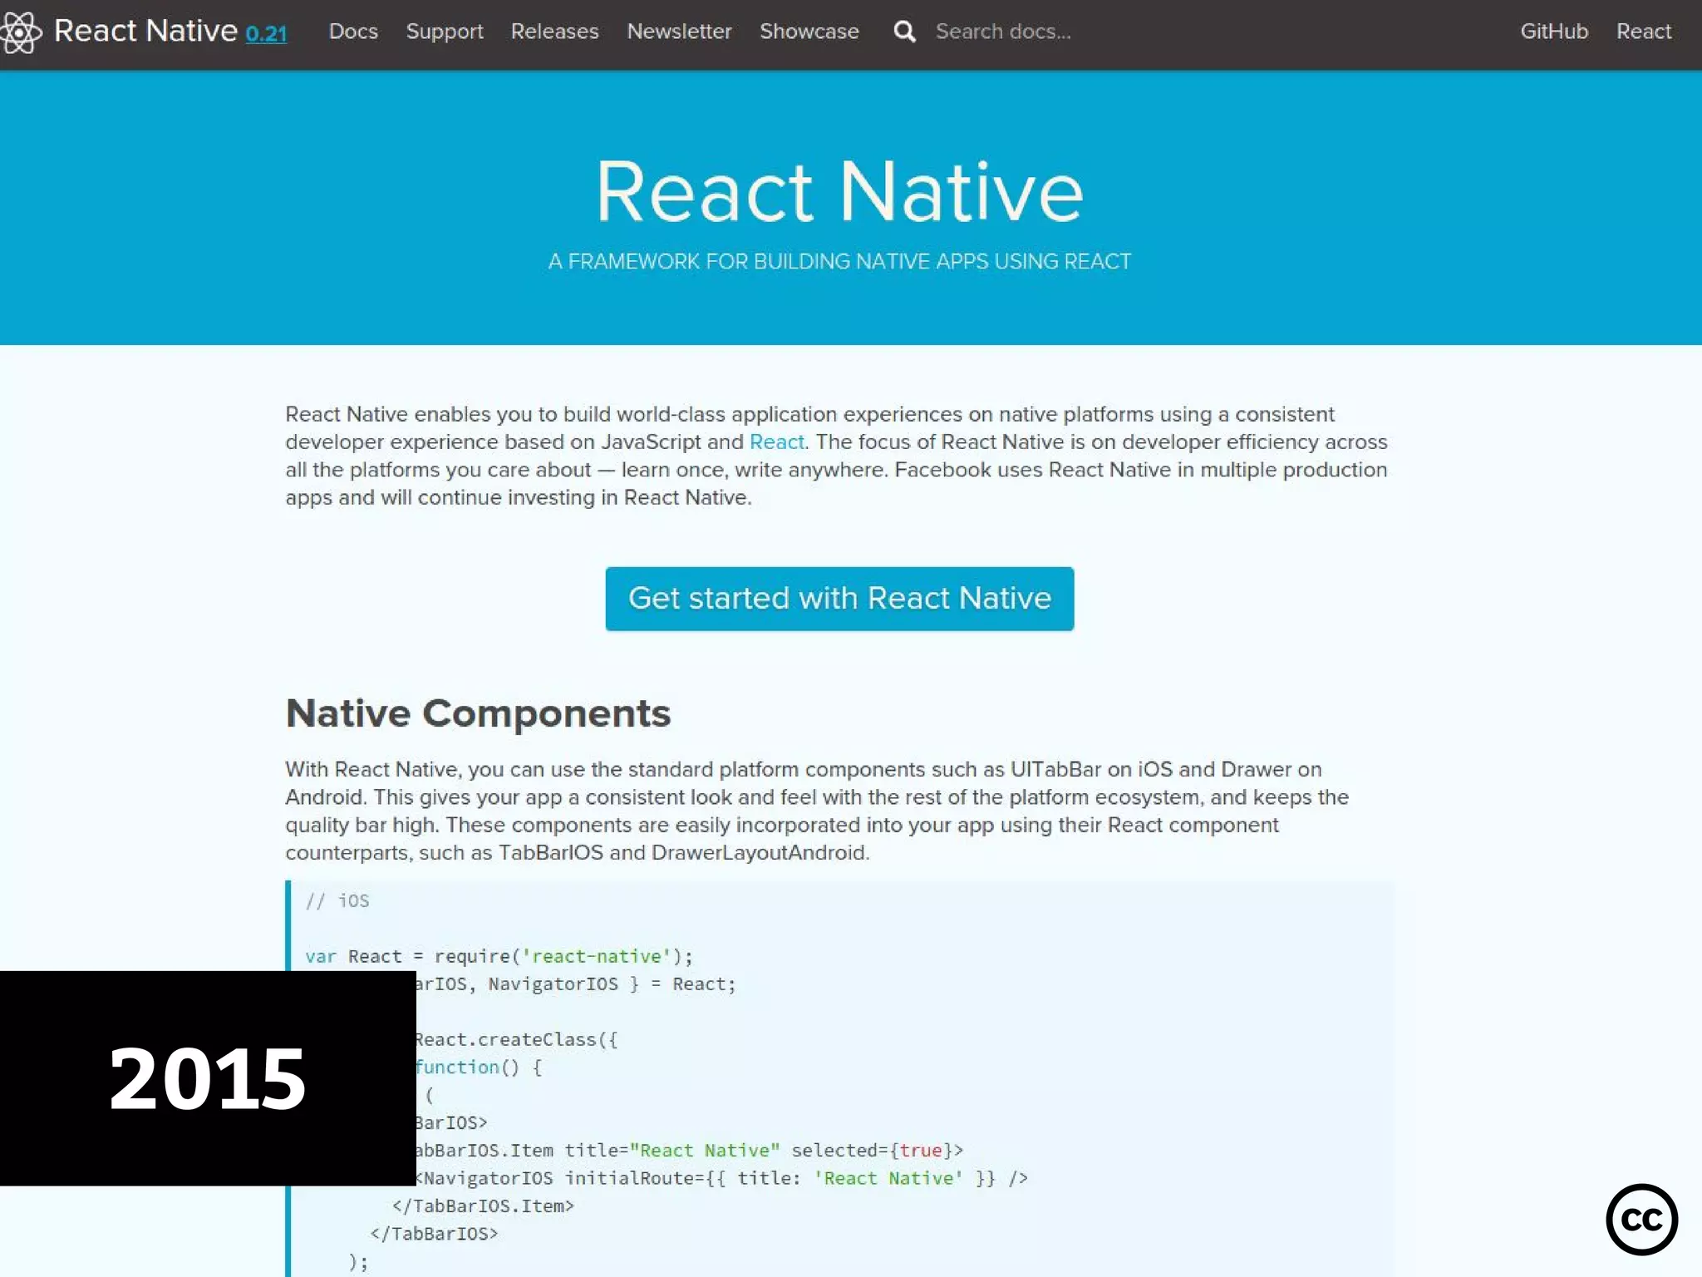Follow the inline React hyperlink in intro
This screenshot has height=1277, width=1702.
[776, 441]
